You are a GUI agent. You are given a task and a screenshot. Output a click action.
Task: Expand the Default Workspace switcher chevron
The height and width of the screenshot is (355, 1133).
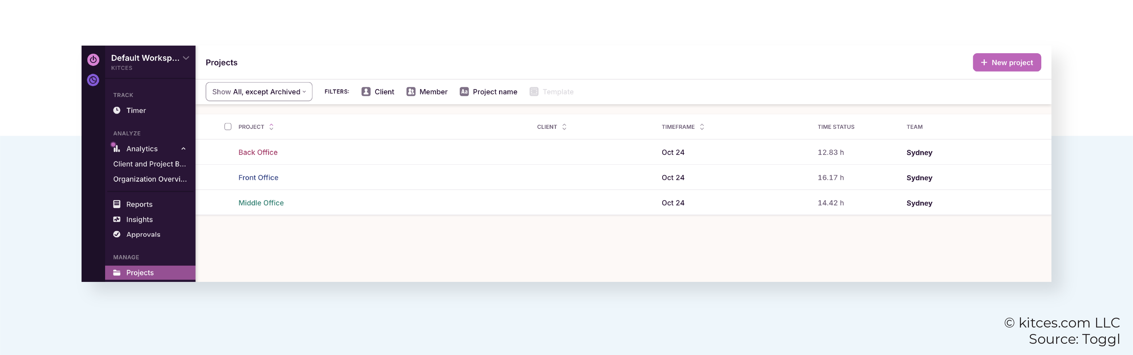(x=186, y=58)
